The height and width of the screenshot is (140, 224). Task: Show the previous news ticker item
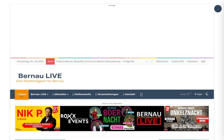pos(147,62)
